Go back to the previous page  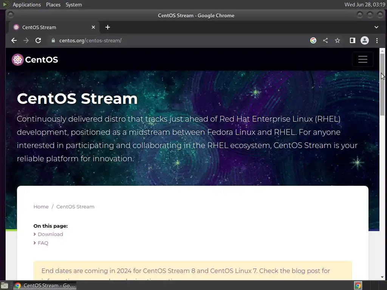click(x=14, y=40)
